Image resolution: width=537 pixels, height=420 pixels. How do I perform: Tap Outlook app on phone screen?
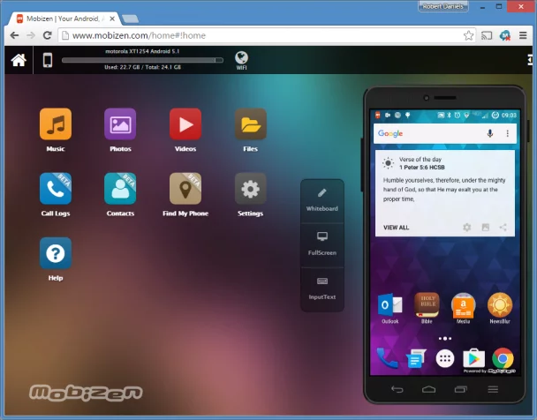pyautogui.click(x=390, y=308)
